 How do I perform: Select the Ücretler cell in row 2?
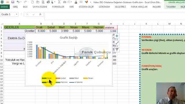[x=19, y=31]
